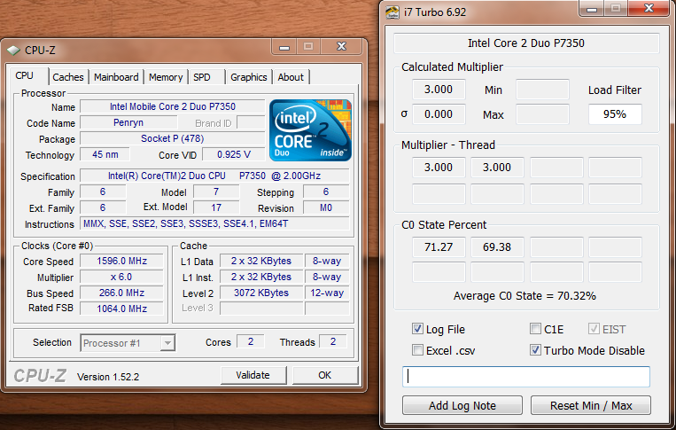676x430 pixels.
Task: Click the sigma value 0.000
Action: (x=439, y=114)
